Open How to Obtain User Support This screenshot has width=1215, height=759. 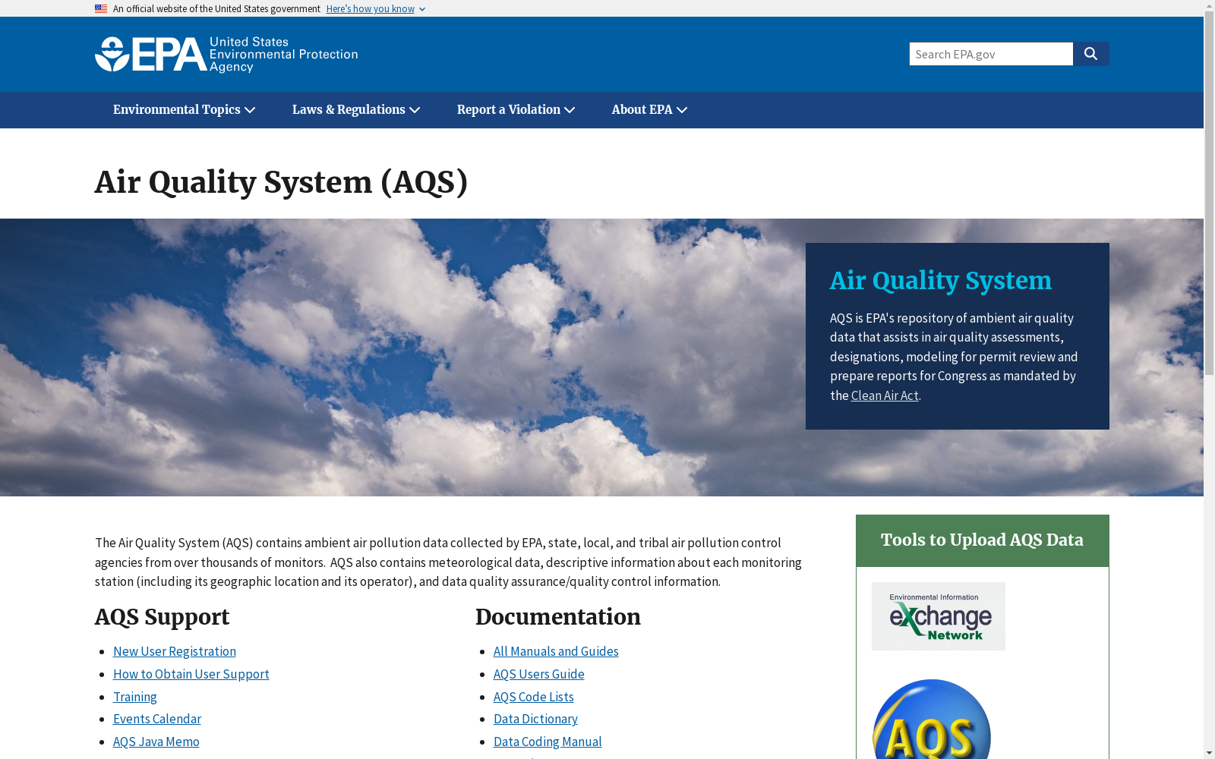(191, 674)
